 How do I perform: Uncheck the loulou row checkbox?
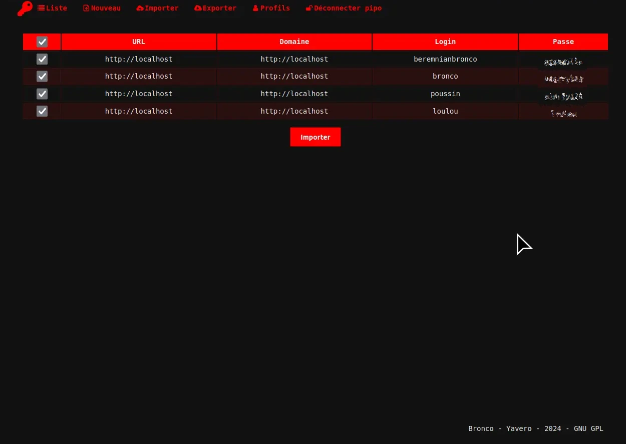(42, 111)
